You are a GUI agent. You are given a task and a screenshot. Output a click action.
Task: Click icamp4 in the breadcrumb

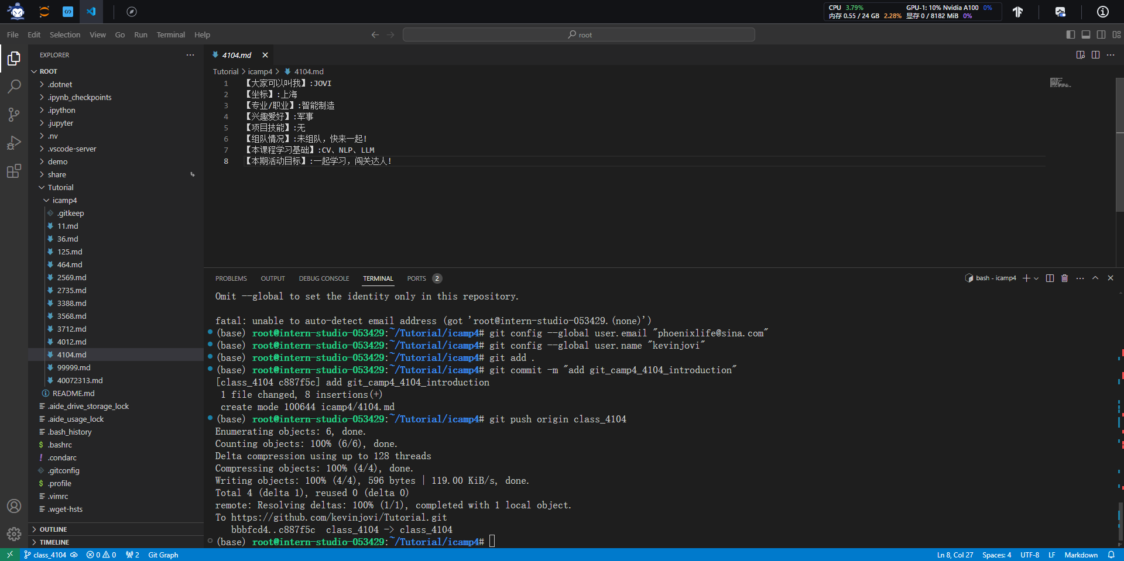pos(260,71)
